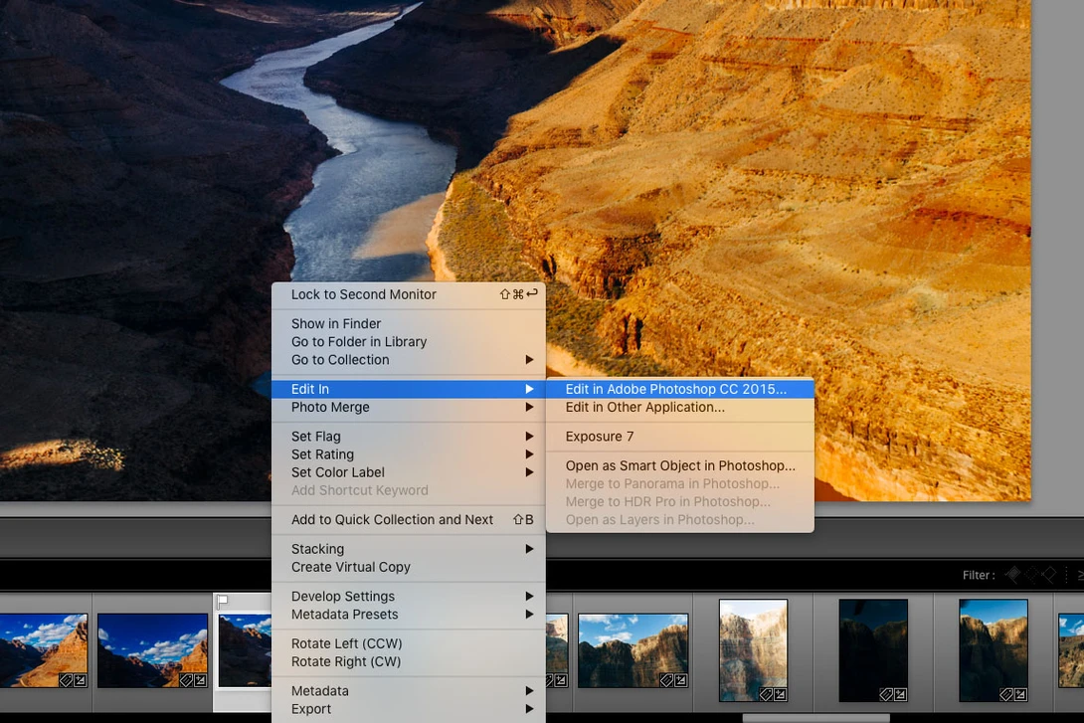Select Rotate Left (CCW)
The image size is (1084, 723).
(409, 643)
